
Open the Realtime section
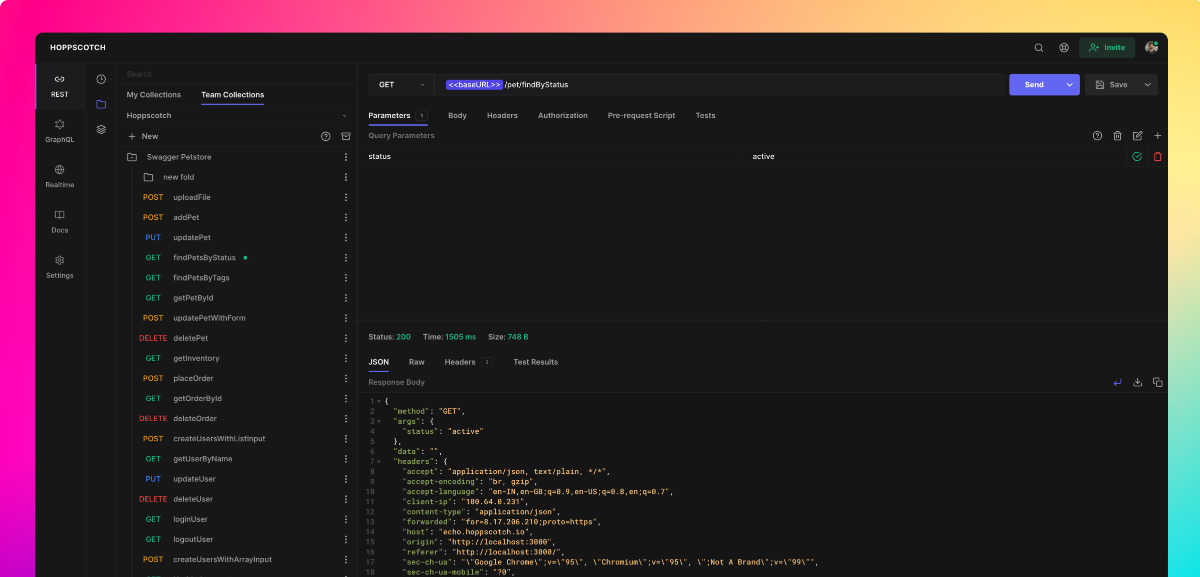tap(60, 176)
